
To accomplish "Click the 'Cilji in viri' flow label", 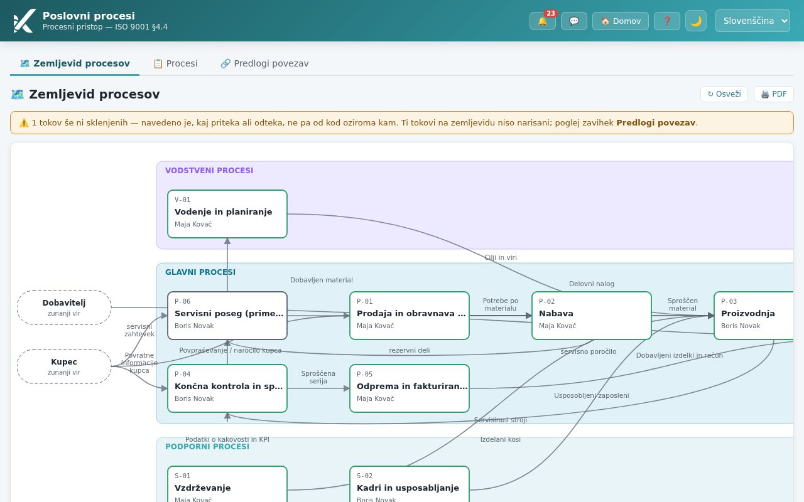I will pos(501,257).
